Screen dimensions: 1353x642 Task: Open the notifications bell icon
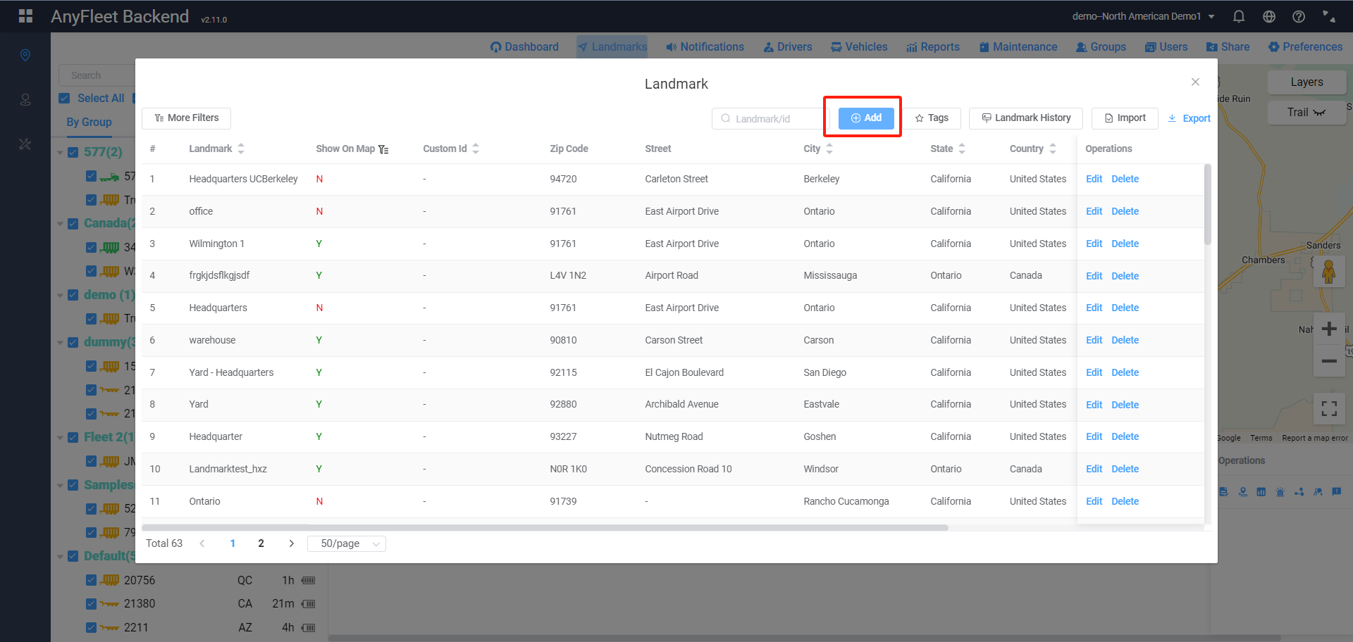[1239, 16]
